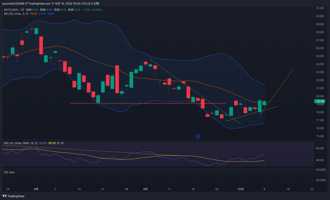This screenshot has width=330, height=200.
Task: Click the blue 21.40 upper band value
Action: tap(42, 14)
